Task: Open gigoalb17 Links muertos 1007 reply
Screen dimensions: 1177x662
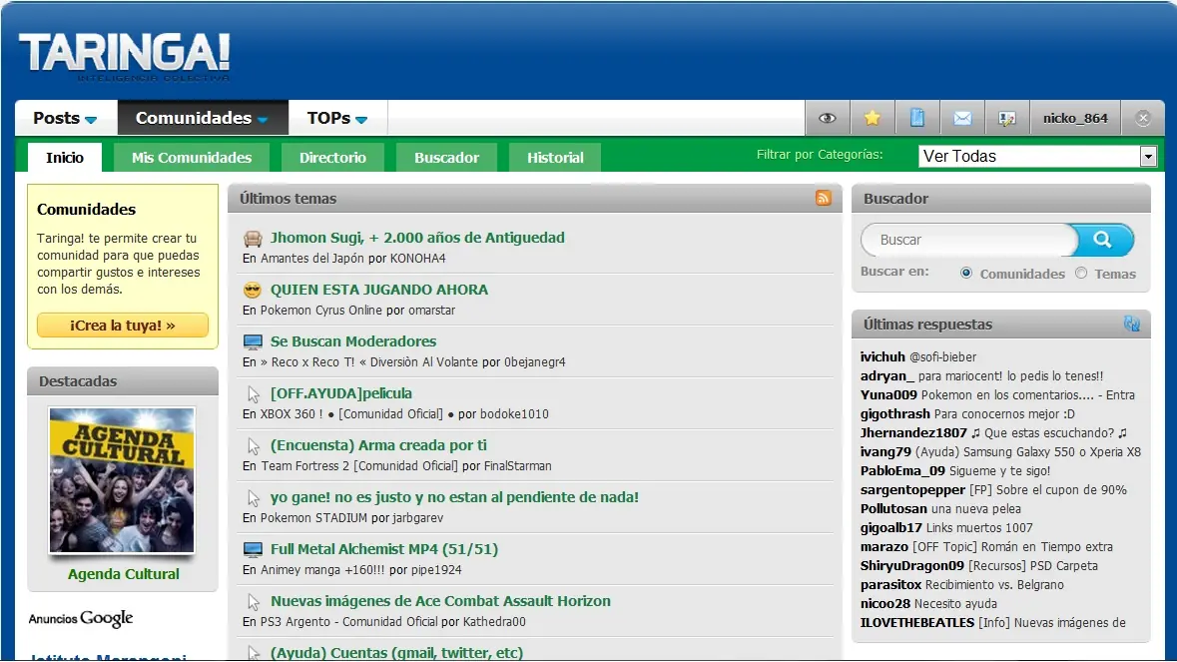Action: click(x=946, y=527)
